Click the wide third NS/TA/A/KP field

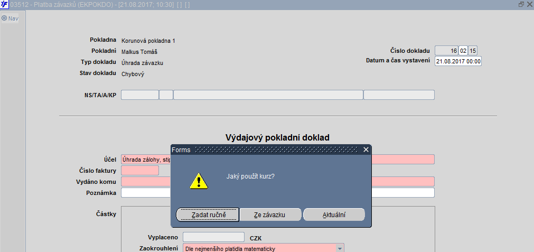point(268,95)
